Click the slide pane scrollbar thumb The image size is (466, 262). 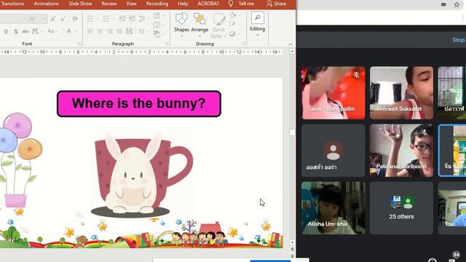click(x=292, y=132)
